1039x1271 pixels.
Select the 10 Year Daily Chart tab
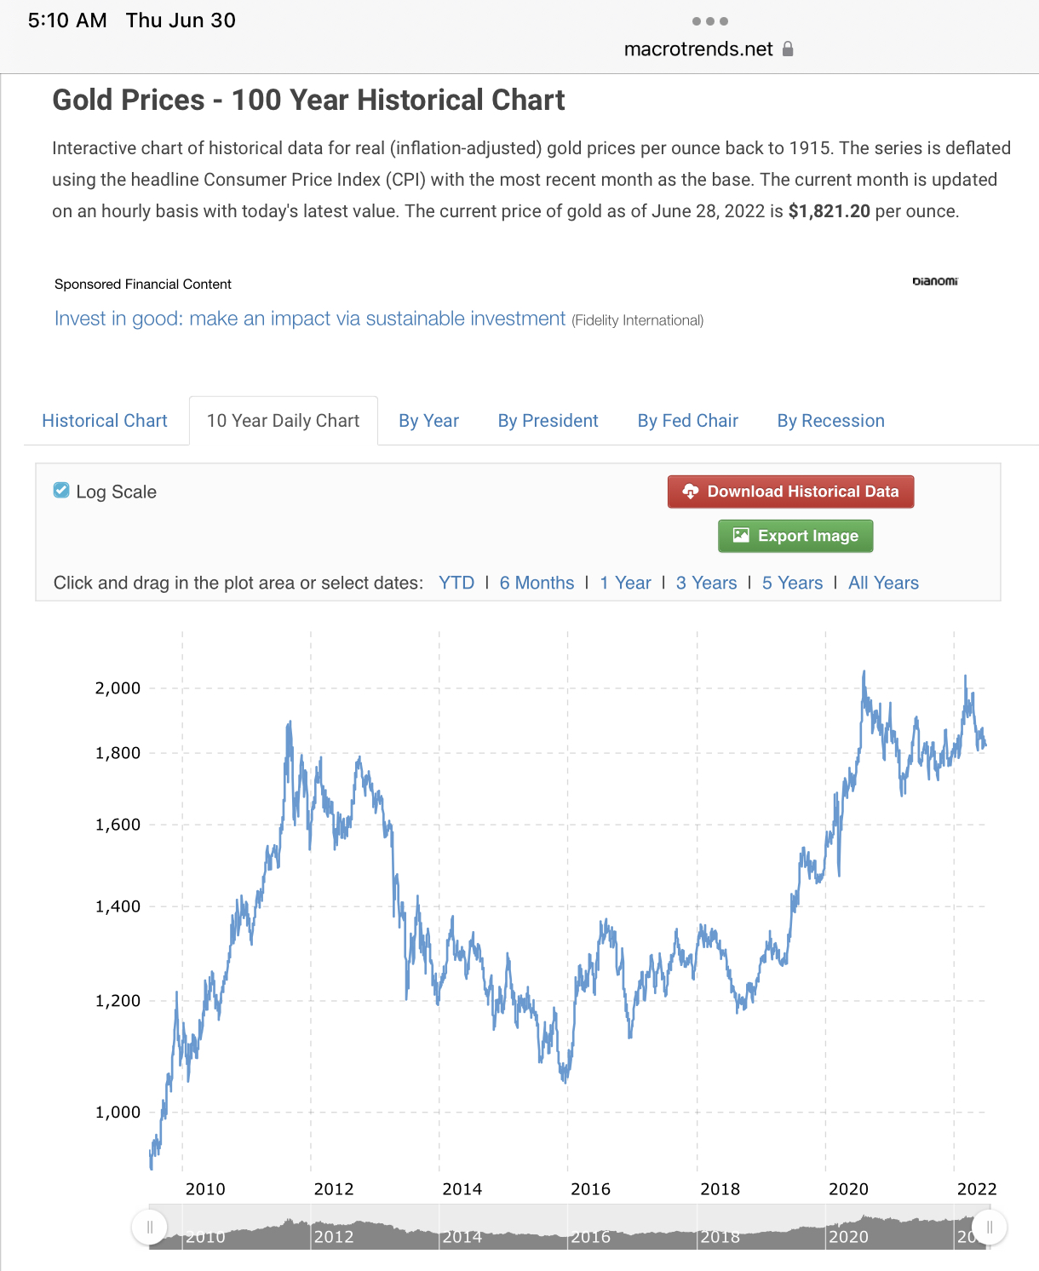coord(283,421)
